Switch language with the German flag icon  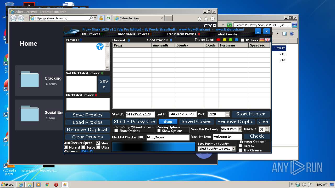pyautogui.click(x=262, y=40)
